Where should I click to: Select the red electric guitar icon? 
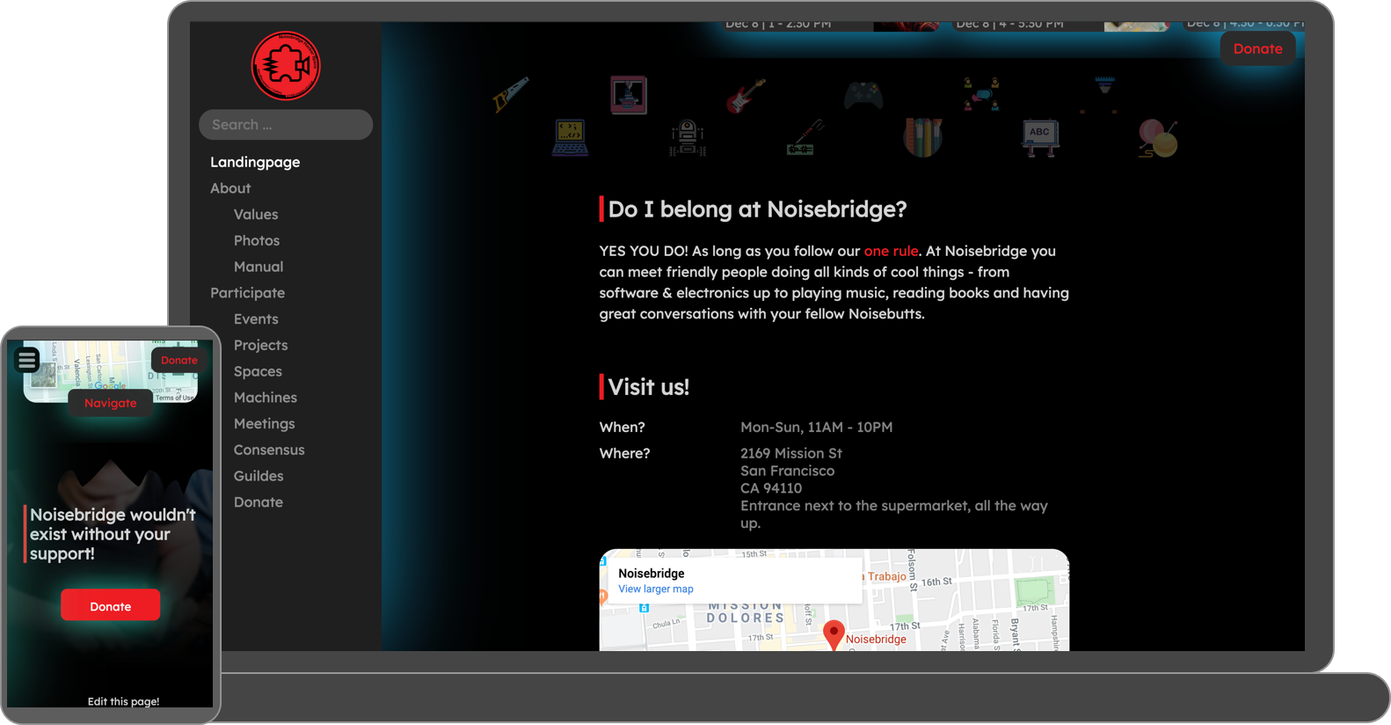pos(746,95)
